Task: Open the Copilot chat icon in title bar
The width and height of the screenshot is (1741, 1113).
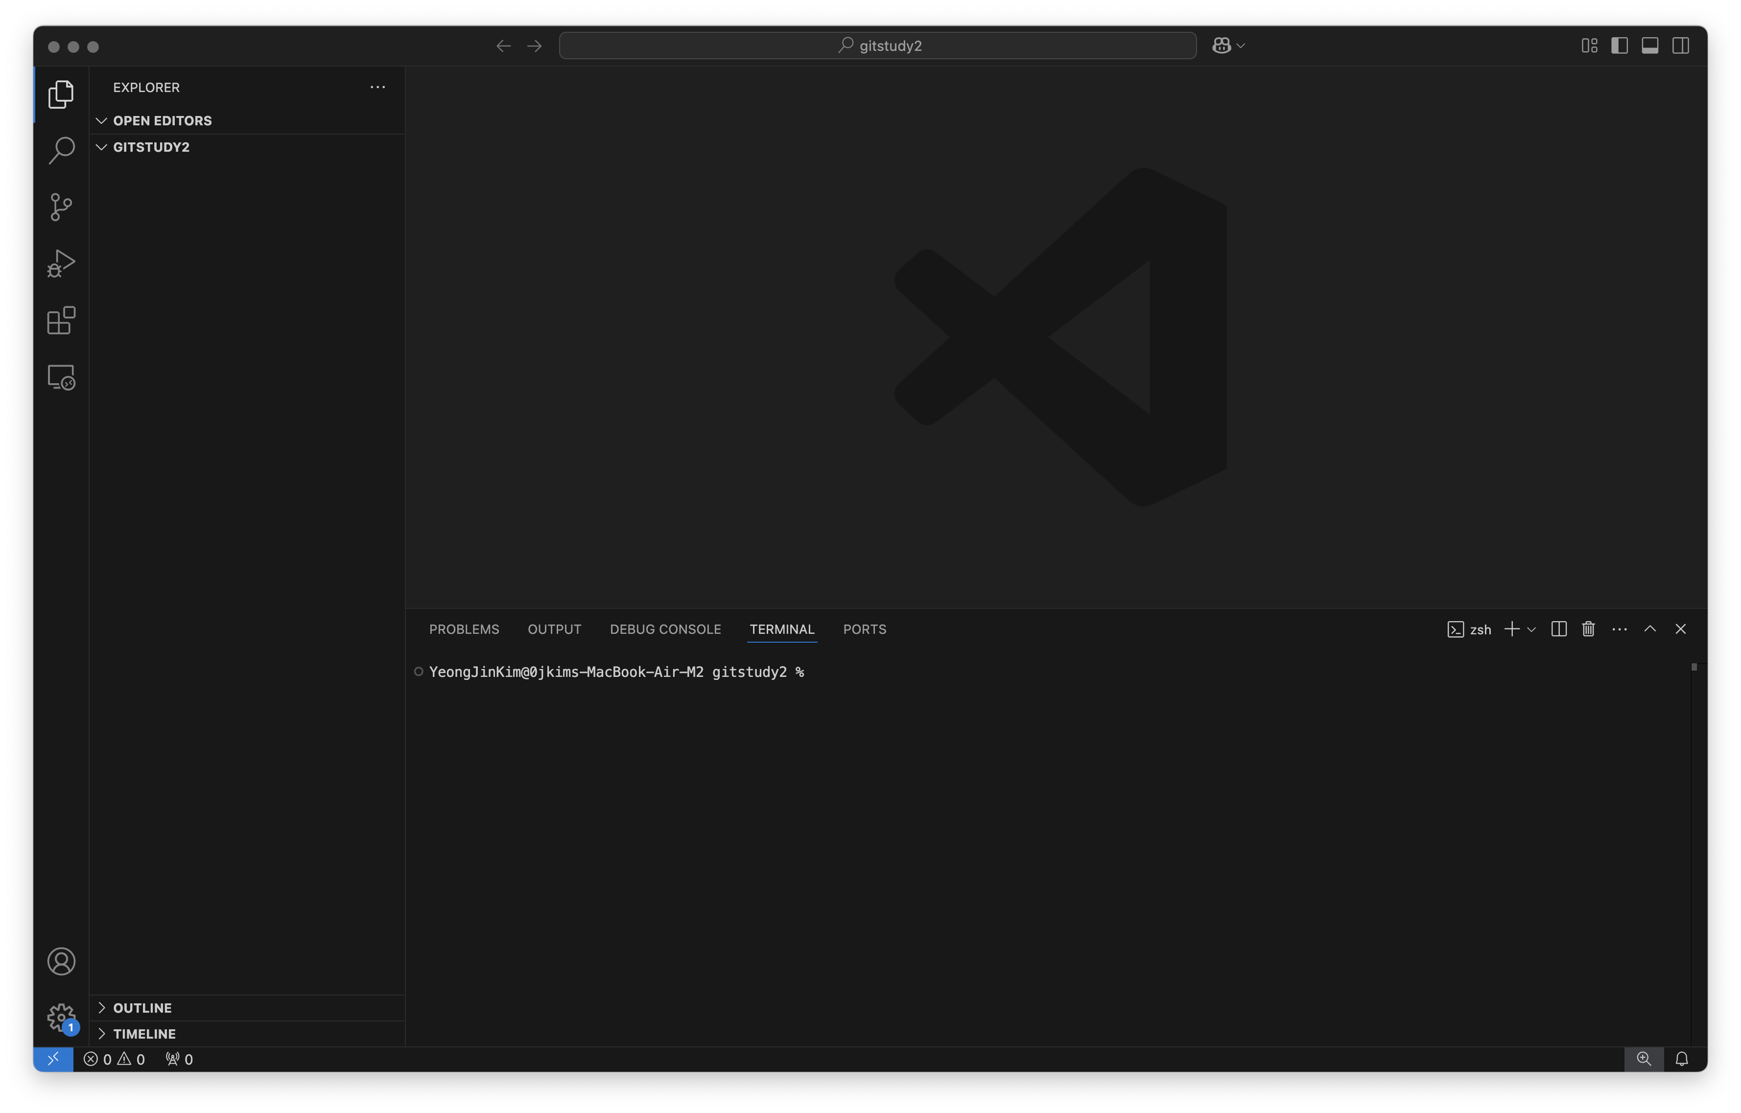Action: click(1221, 46)
